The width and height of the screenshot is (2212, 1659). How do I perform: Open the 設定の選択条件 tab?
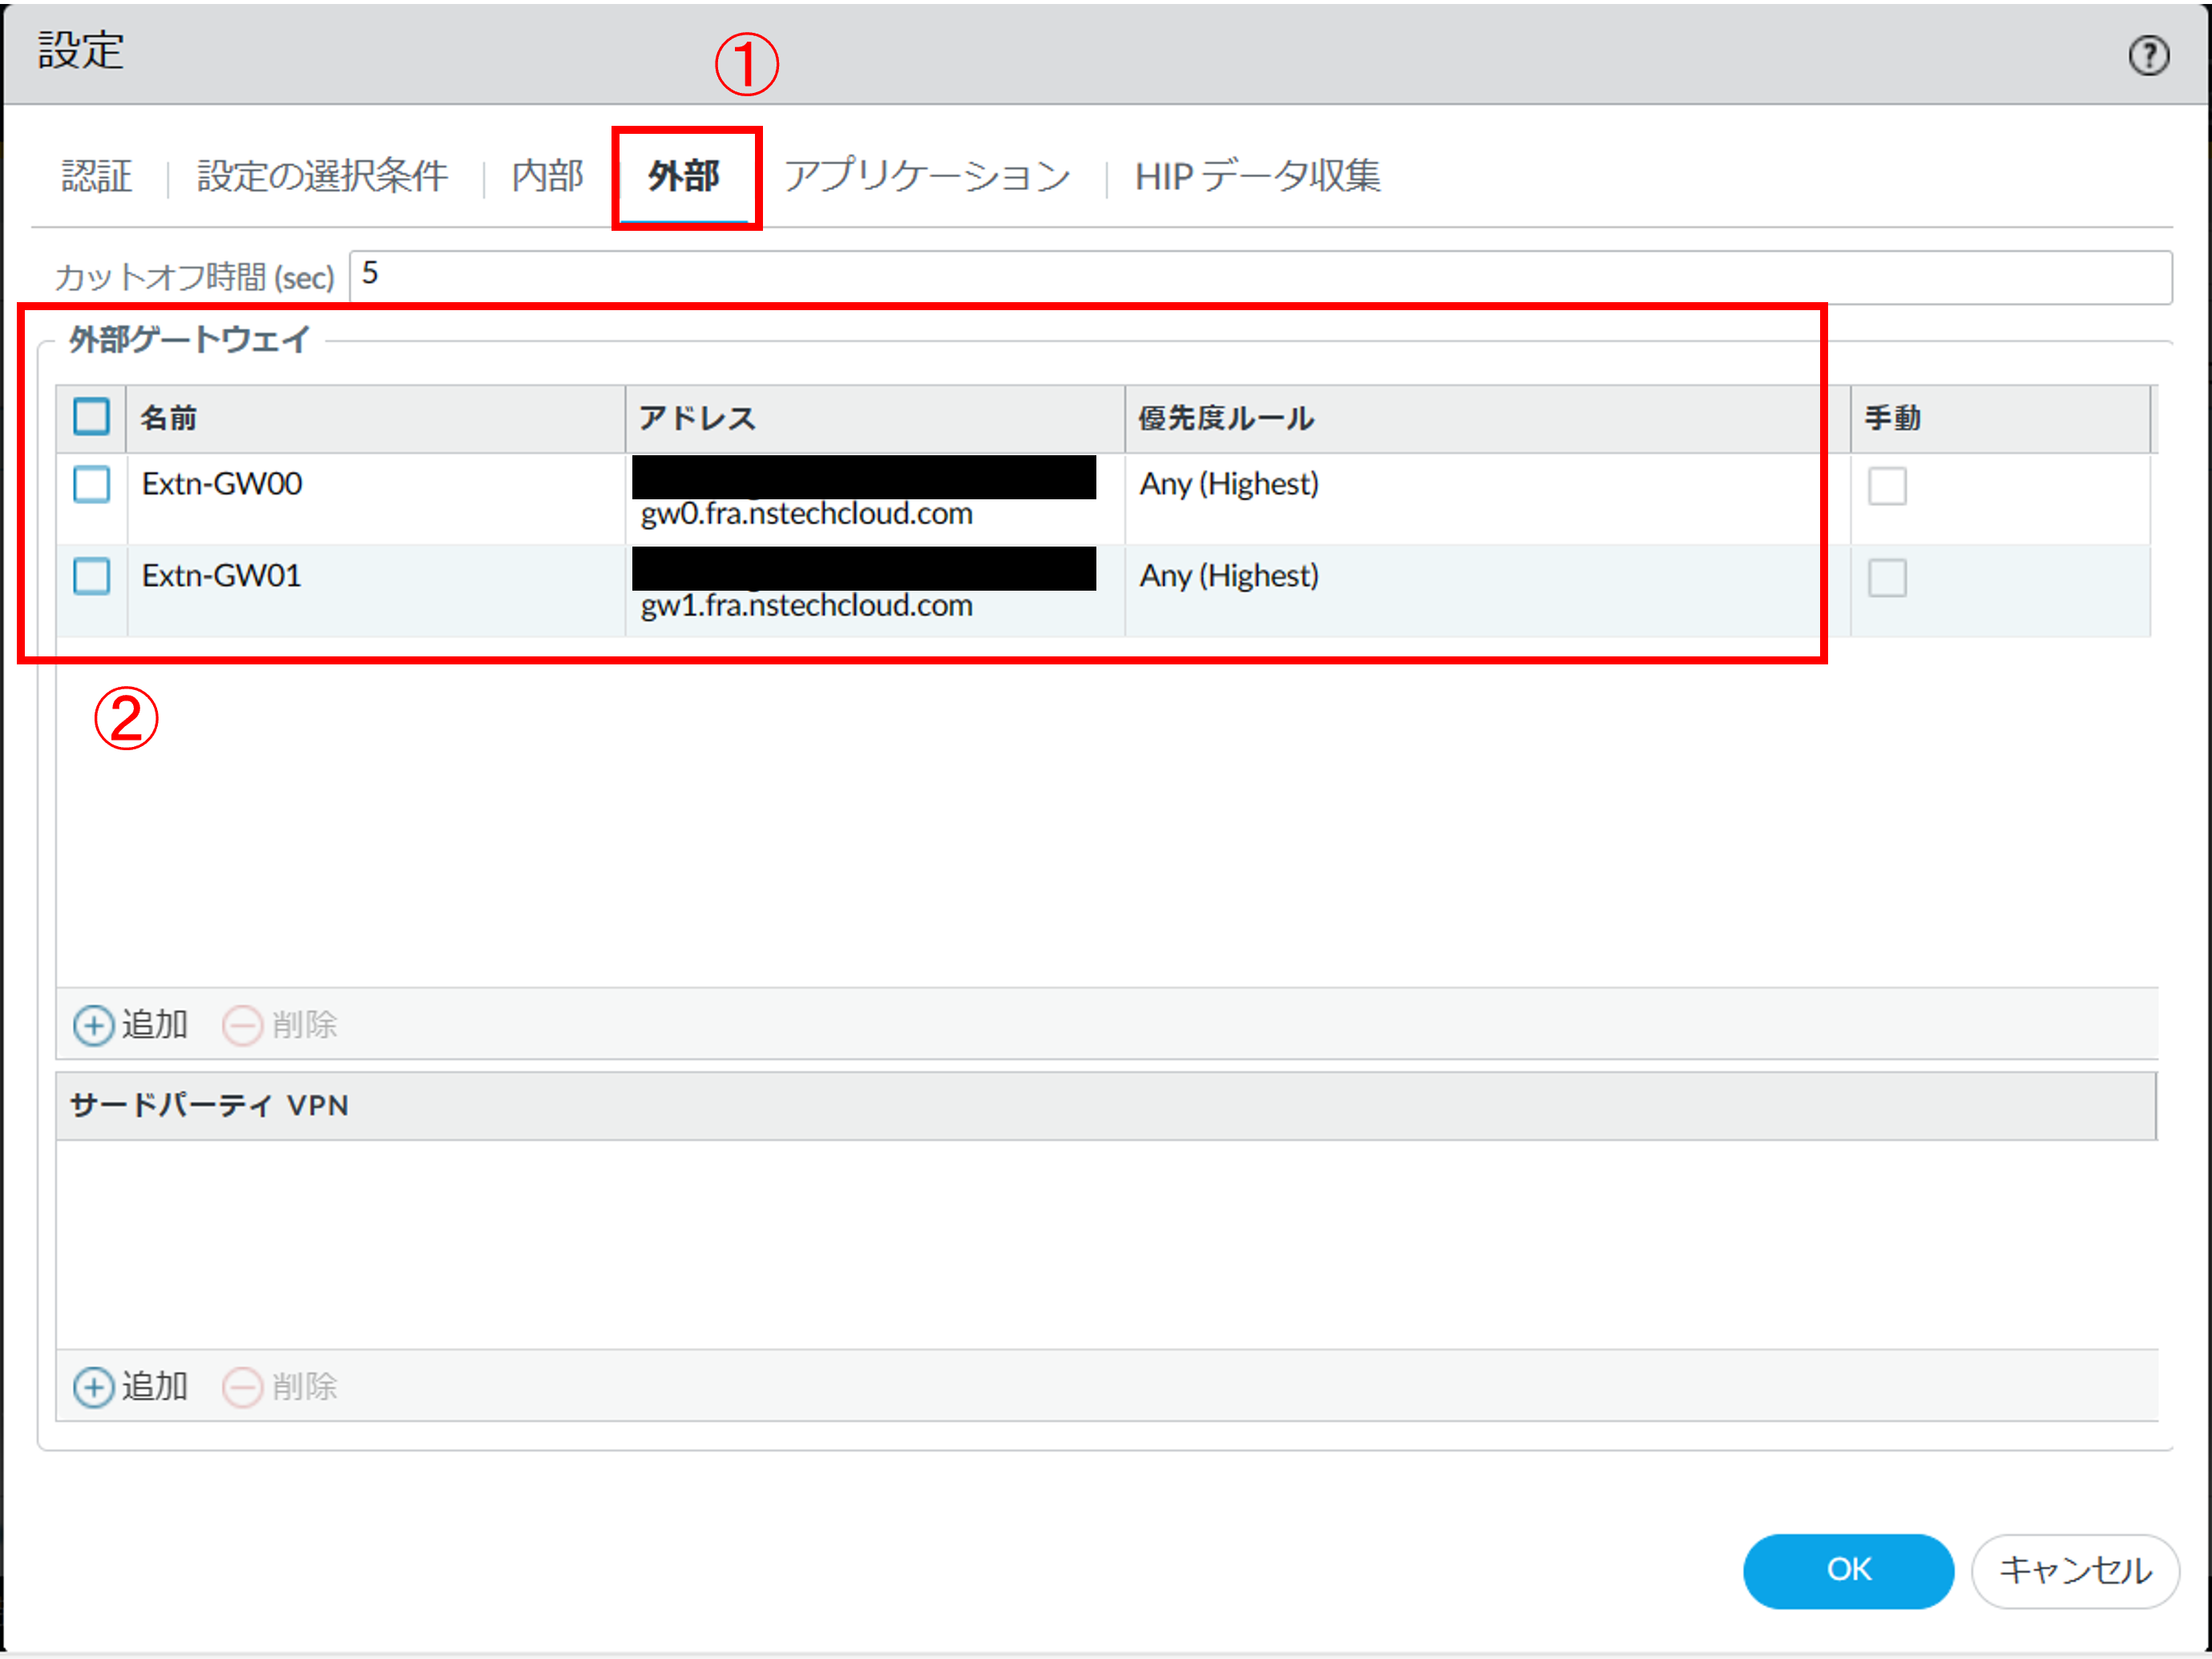[x=322, y=177]
